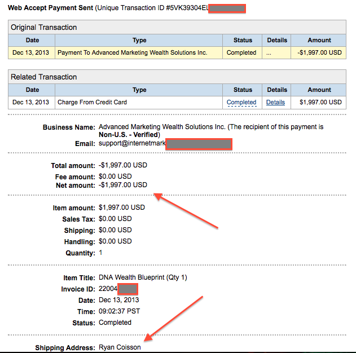Click the Date column header in Original Transaction

pos(32,40)
